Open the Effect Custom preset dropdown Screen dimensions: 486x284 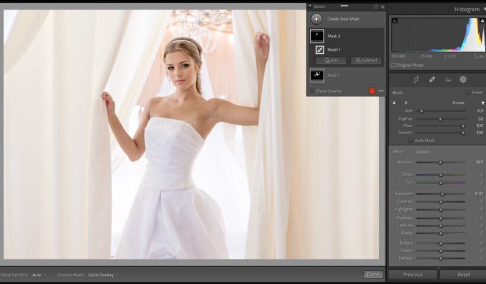pyautogui.click(x=424, y=152)
